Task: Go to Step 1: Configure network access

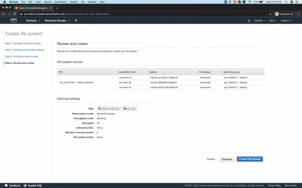Action: point(23,43)
